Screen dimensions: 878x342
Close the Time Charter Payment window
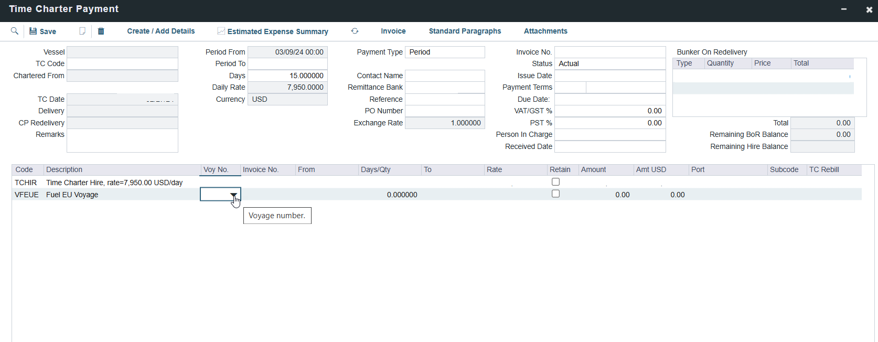(869, 9)
